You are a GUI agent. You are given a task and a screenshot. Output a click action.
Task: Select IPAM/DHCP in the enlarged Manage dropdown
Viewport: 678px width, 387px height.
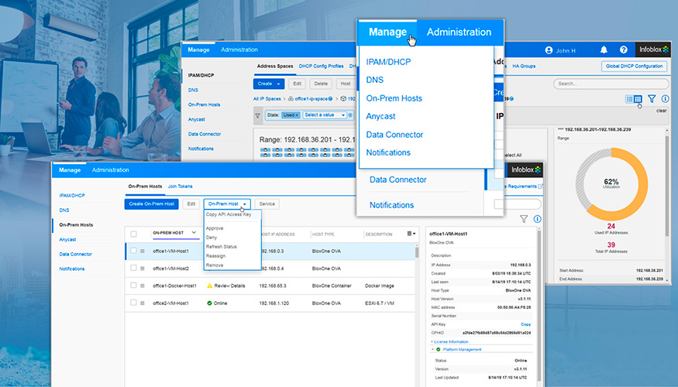point(388,62)
